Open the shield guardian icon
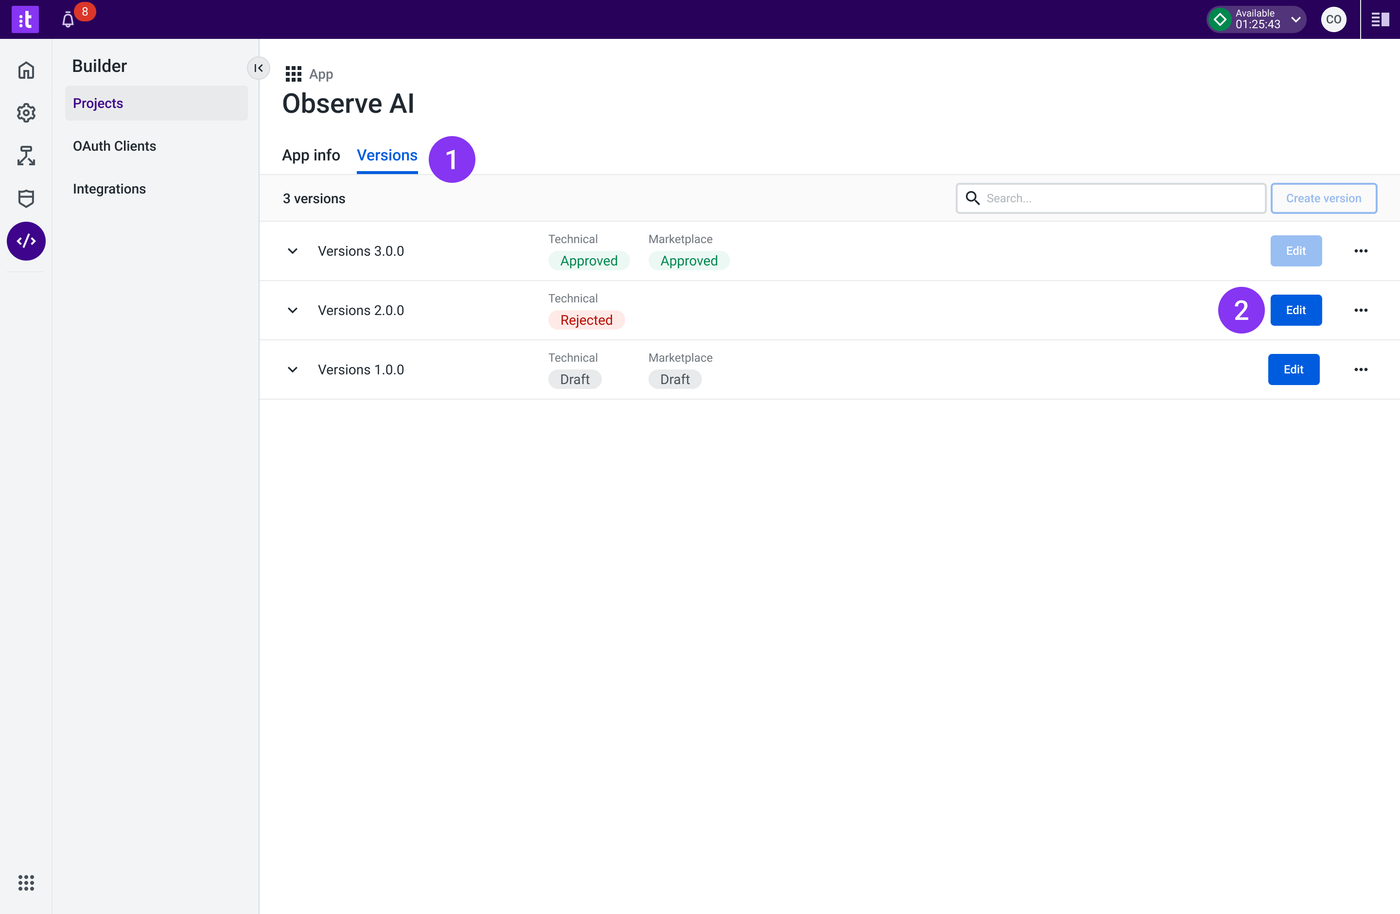Image resolution: width=1400 pixels, height=914 pixels. coord(26,199)
